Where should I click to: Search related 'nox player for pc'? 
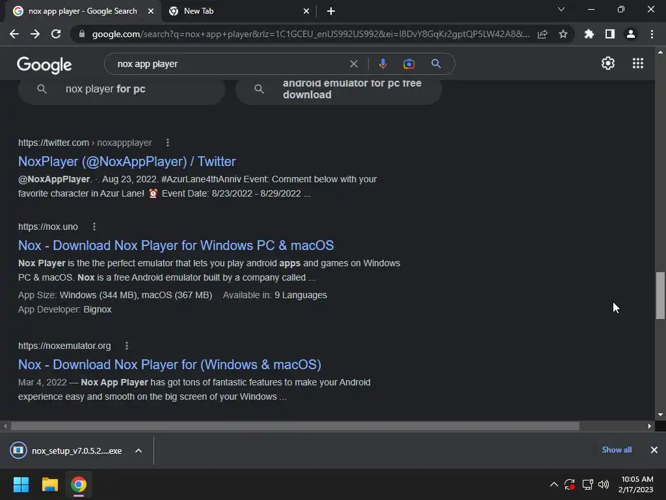pos(122,89)
